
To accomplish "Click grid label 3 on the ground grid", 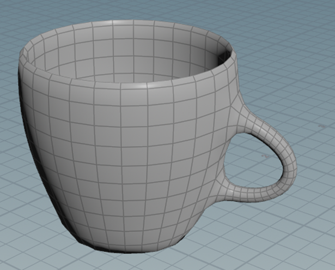I will [321, 126].
